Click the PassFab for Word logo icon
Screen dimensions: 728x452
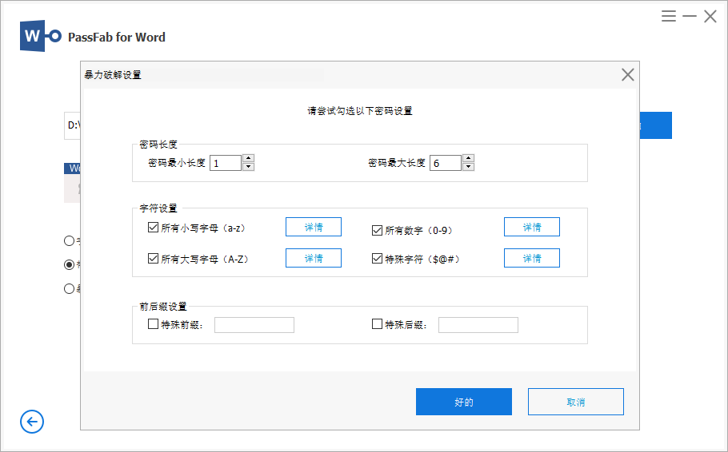point(40,36)
